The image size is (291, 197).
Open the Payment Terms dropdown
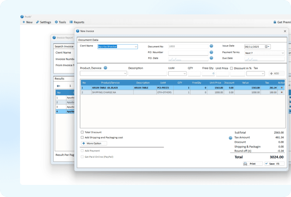click(x=282, y=53)
